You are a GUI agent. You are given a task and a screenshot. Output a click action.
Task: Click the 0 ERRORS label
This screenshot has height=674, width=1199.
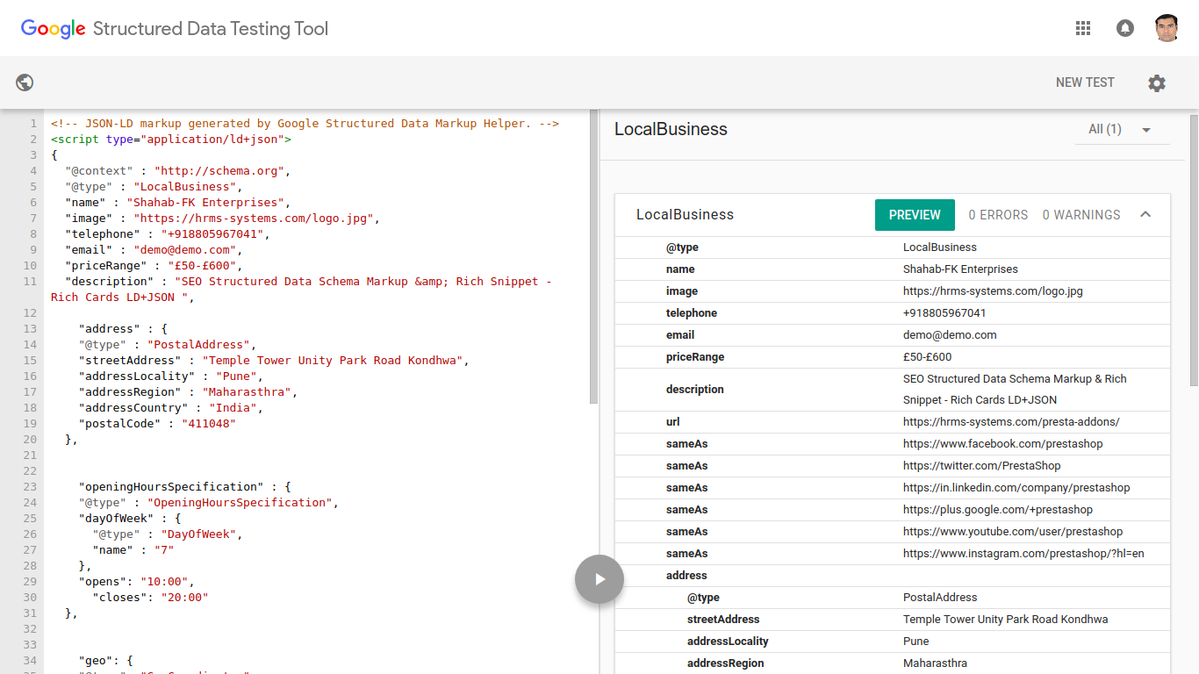click(998, 215)
